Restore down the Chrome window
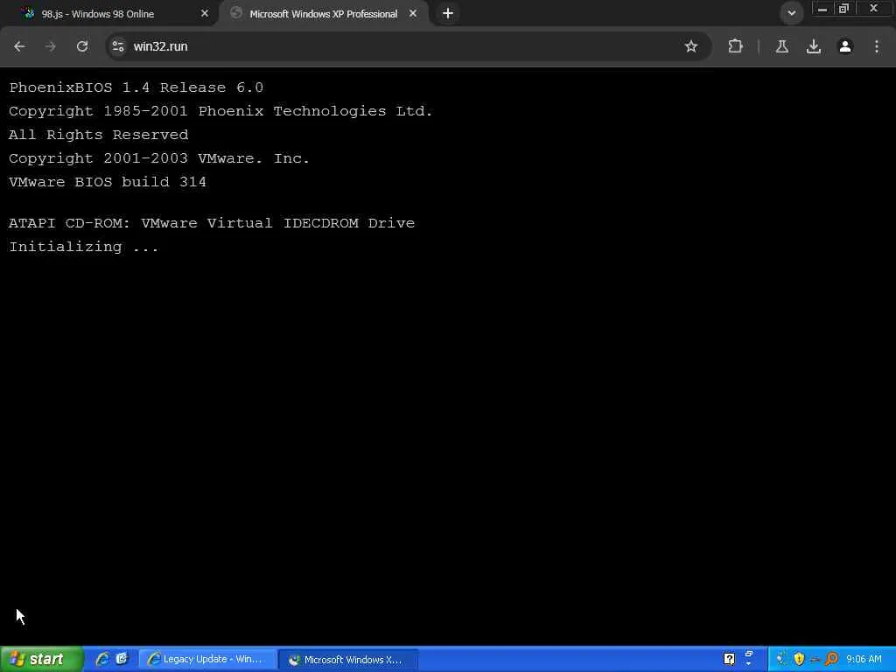Screen dimensions: 896x672 (843, 9)
